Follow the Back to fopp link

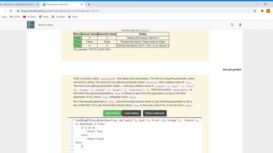(x=46, y=25)
